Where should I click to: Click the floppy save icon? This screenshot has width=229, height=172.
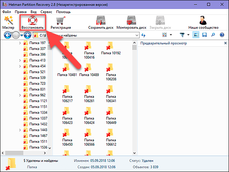coord(204,35)
